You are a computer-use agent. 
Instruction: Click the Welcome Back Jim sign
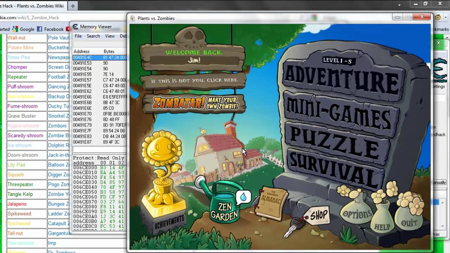[x=193, y=56]
